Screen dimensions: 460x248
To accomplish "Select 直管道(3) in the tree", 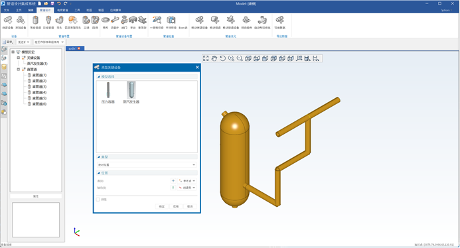I will tap(39, 86).
